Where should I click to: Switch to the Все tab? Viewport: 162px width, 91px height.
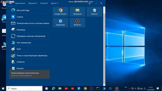(11, 3)
